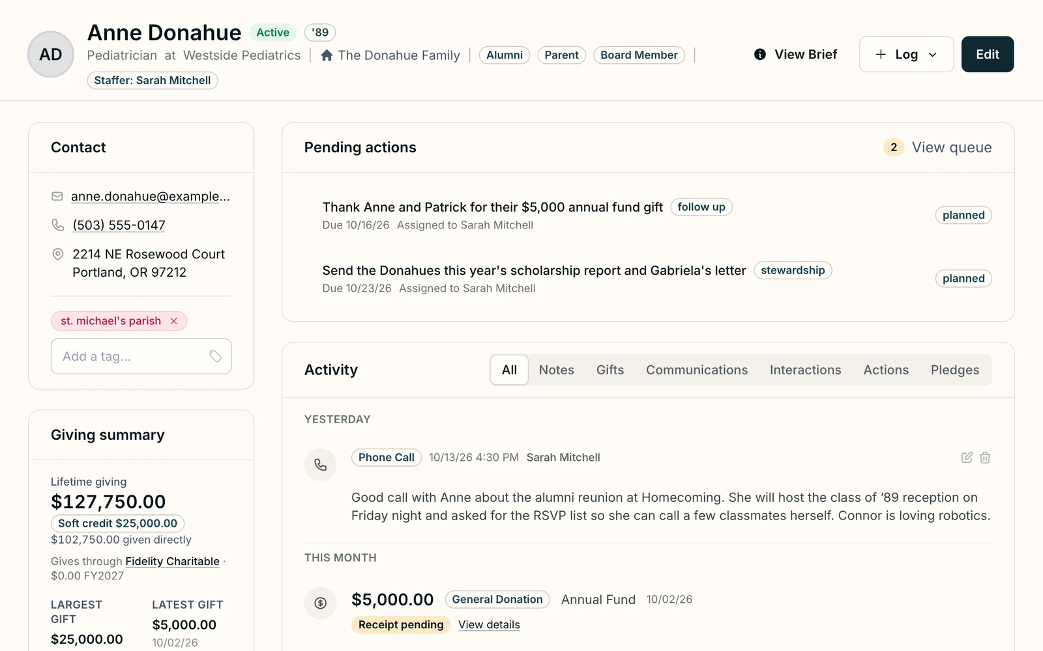Click View details on the $5,000 gift

pos(489,625)
